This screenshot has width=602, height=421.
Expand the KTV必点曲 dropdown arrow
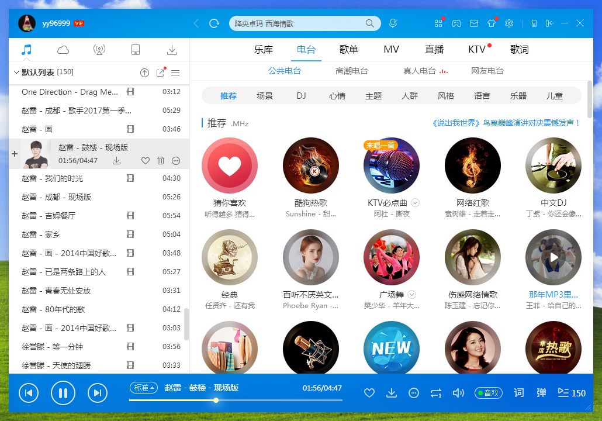tap(415, 202)
